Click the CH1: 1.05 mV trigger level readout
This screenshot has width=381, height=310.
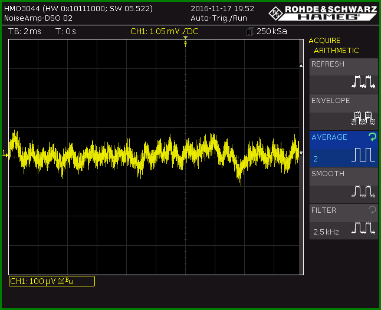[165, 31]
